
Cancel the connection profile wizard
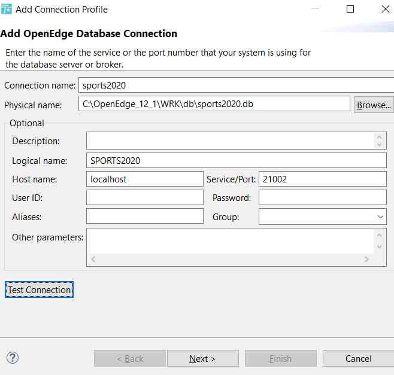point(358,358)
